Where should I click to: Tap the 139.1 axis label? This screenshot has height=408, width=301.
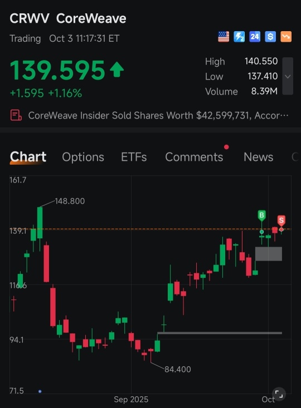coord(18,231)
